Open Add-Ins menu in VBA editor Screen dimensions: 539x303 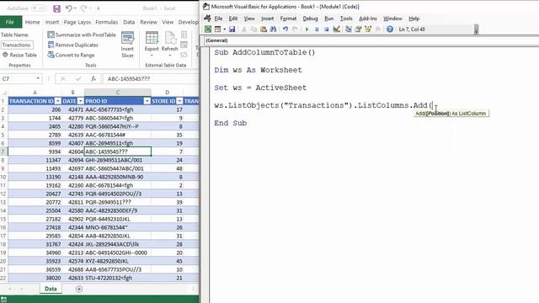[368, 19]
